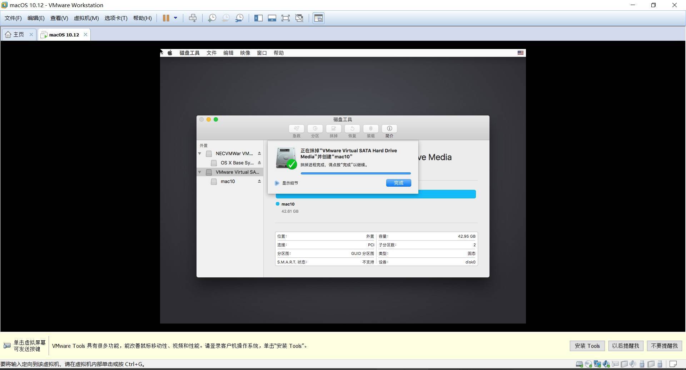Click the 42.61 GB size text

coord(290,211)
